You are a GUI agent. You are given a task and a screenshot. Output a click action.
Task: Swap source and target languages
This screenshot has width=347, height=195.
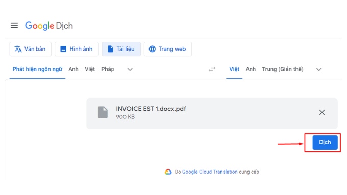(212, 70)
